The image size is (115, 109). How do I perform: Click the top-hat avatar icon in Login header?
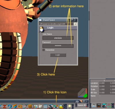coord(42,29)
